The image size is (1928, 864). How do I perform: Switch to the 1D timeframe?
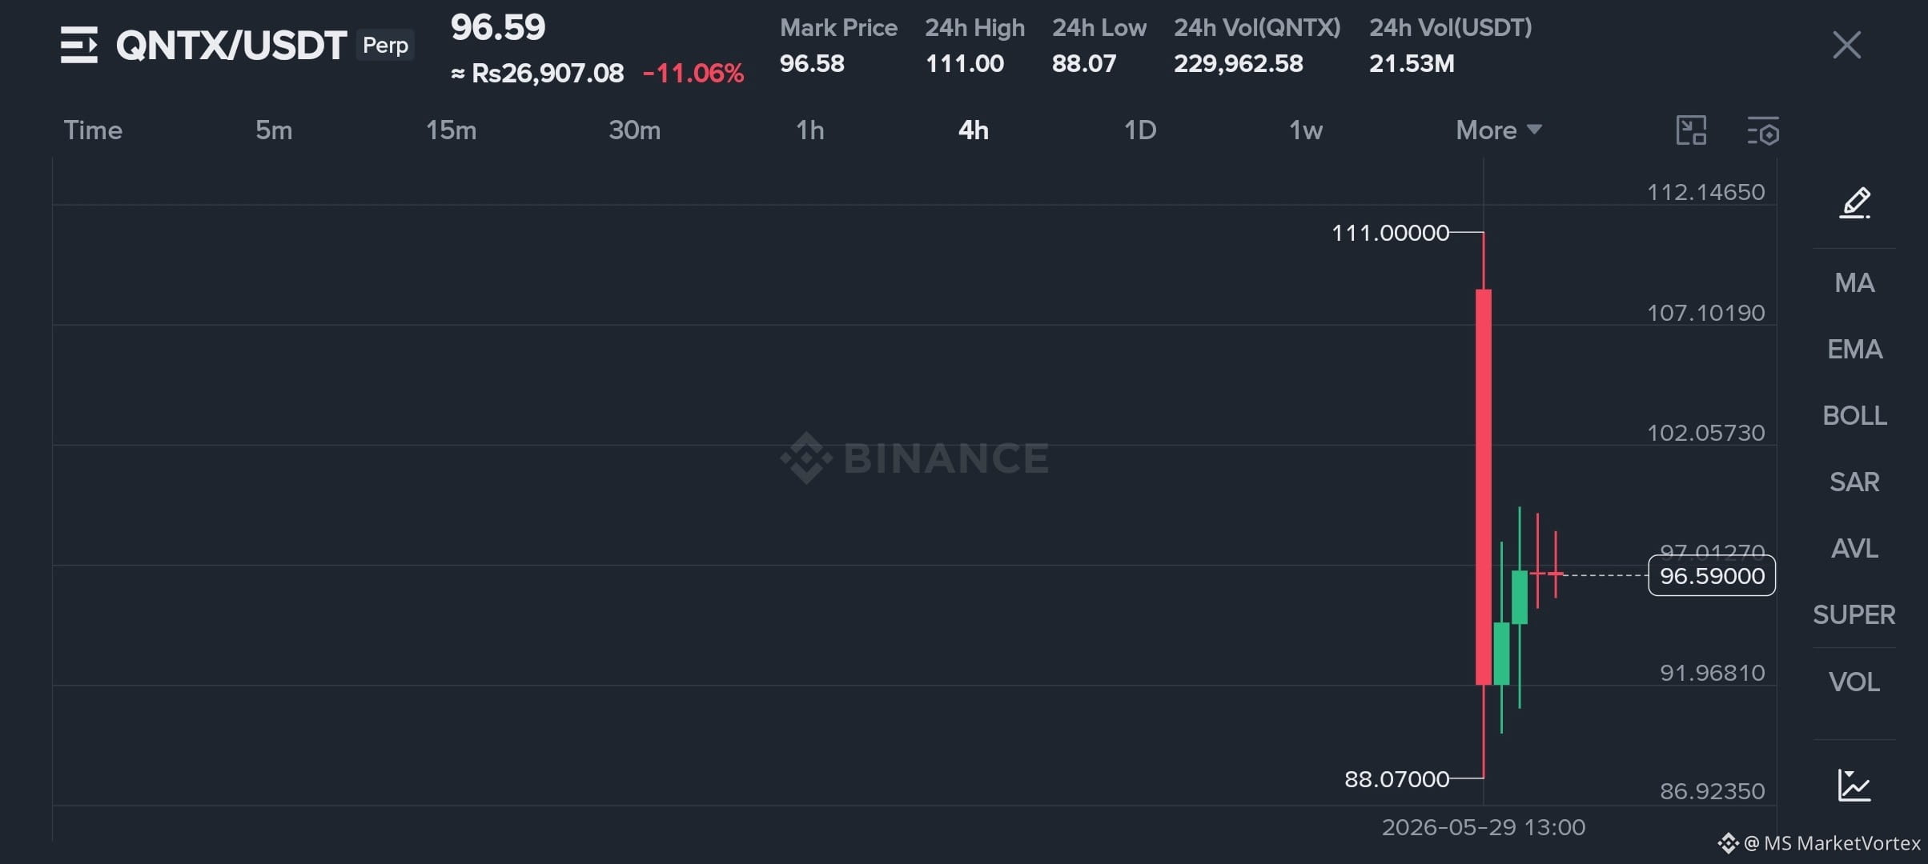click(1140, 130)
